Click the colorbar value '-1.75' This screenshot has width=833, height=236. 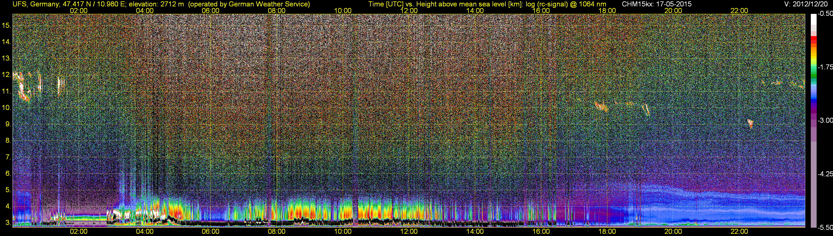825,67
